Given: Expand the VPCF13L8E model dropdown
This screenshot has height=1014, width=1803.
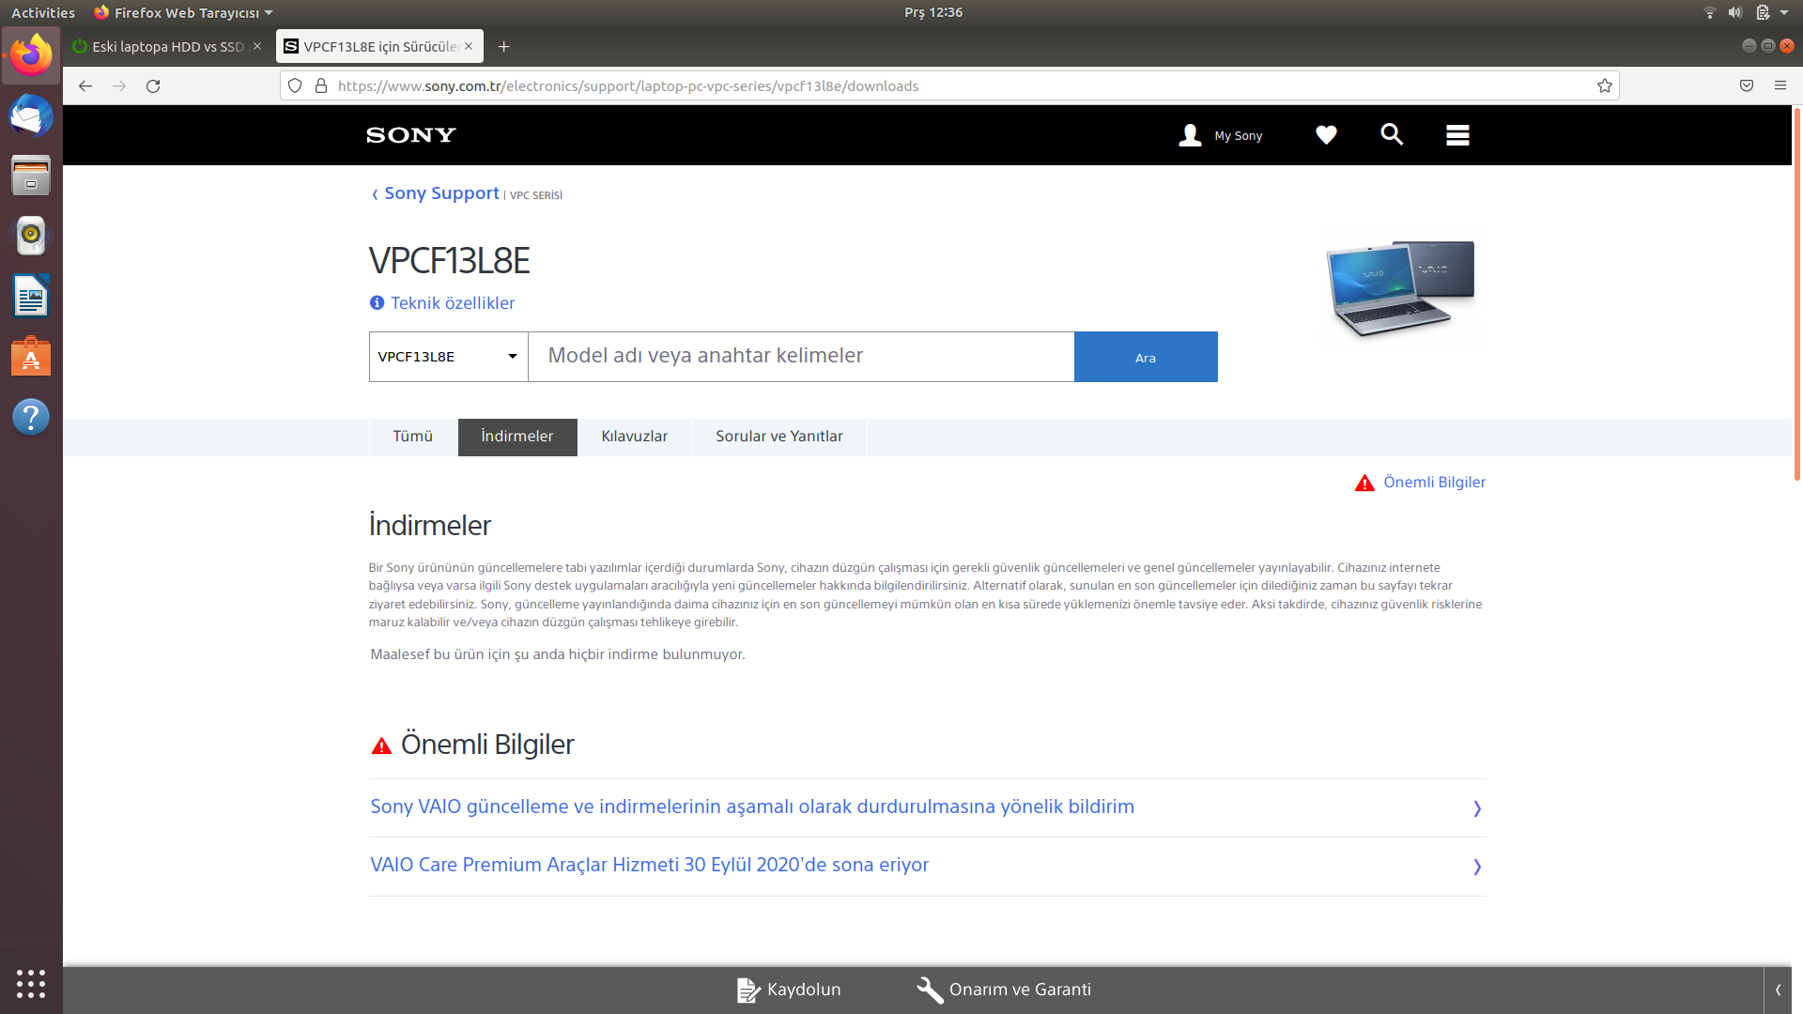Looking at the screenshot, I should point(448,357).
